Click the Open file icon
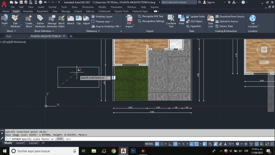The image size is (275, 155). pos(16,2)
